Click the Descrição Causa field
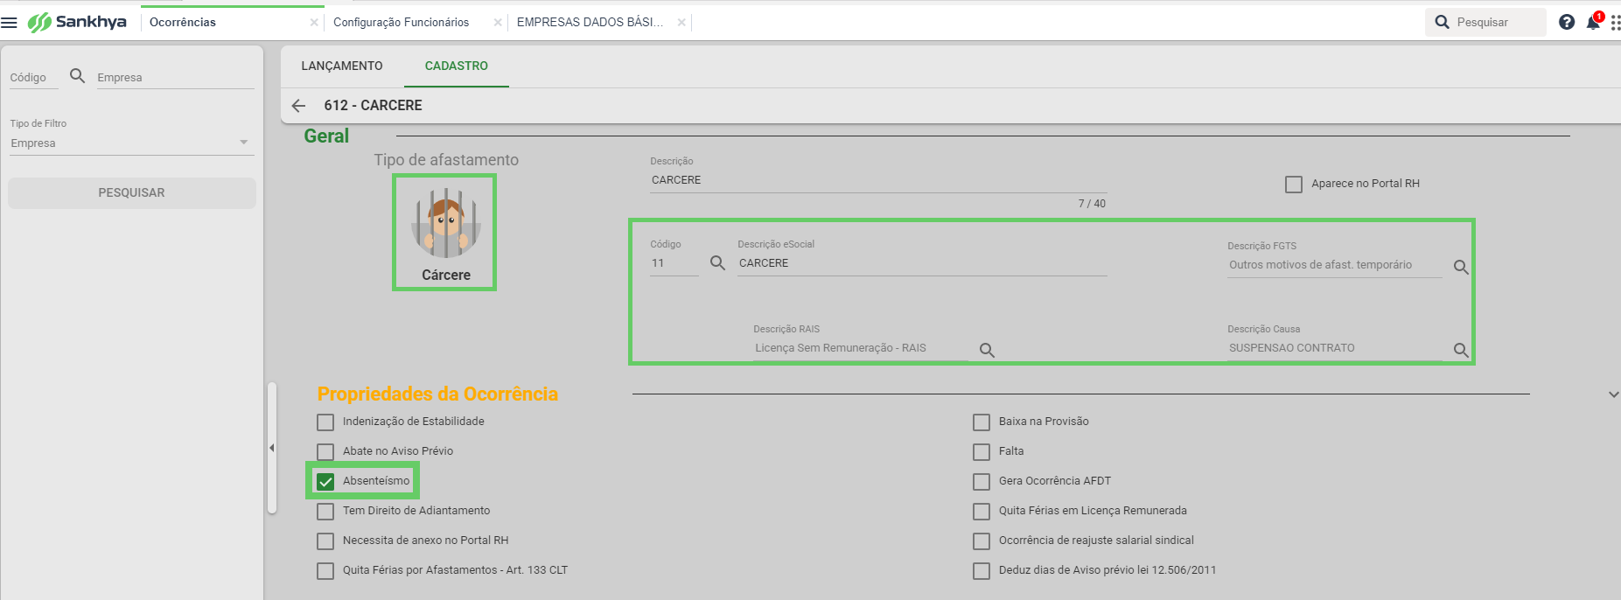 tap(1335, 348)
